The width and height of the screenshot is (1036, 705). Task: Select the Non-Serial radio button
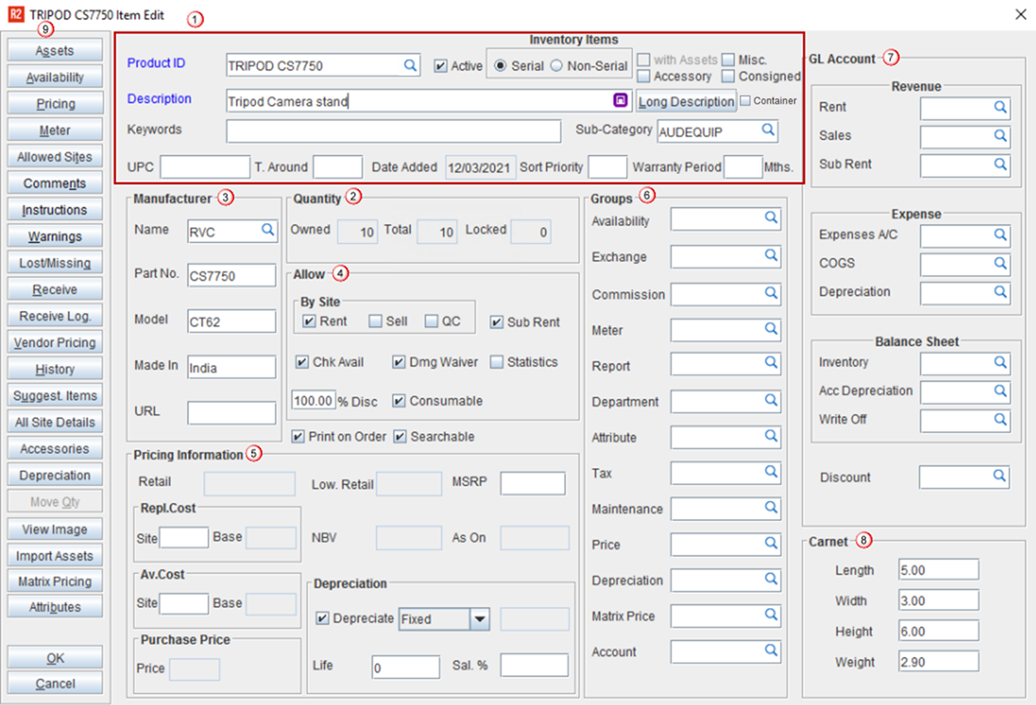tap(557, 66)
